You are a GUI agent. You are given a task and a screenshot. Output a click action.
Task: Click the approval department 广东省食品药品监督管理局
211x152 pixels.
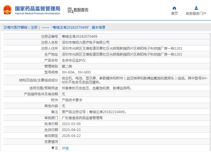pyautogui.click(x=82, y=118)
